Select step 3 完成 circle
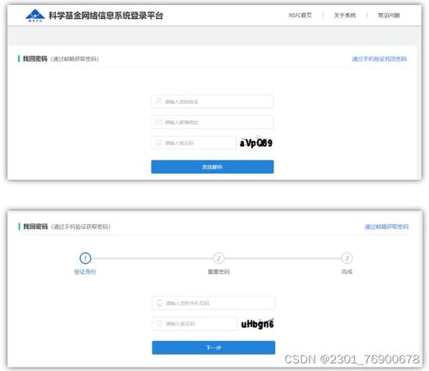 click(346, 258)
